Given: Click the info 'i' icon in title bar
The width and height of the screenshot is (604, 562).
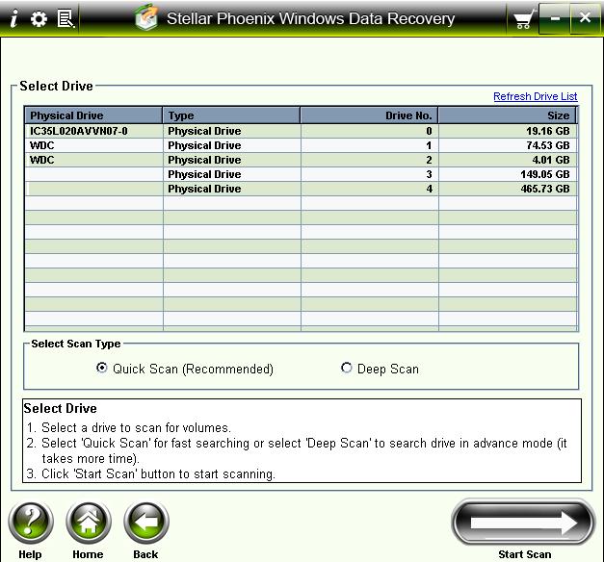Looking at the screenshot, I should [x=13, y=18].
